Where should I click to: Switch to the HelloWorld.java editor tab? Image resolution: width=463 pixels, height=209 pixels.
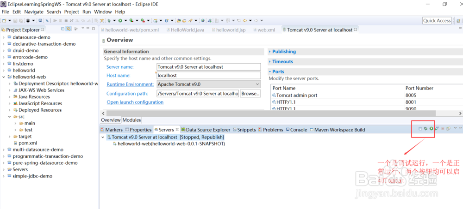click(185, 30)
